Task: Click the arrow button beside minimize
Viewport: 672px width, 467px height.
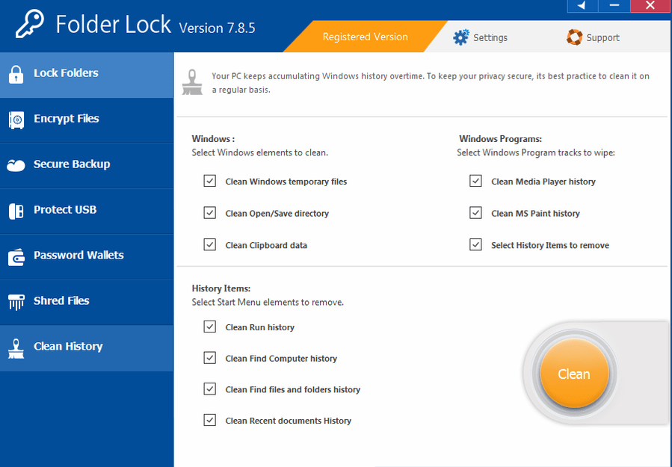Action: 583,6
